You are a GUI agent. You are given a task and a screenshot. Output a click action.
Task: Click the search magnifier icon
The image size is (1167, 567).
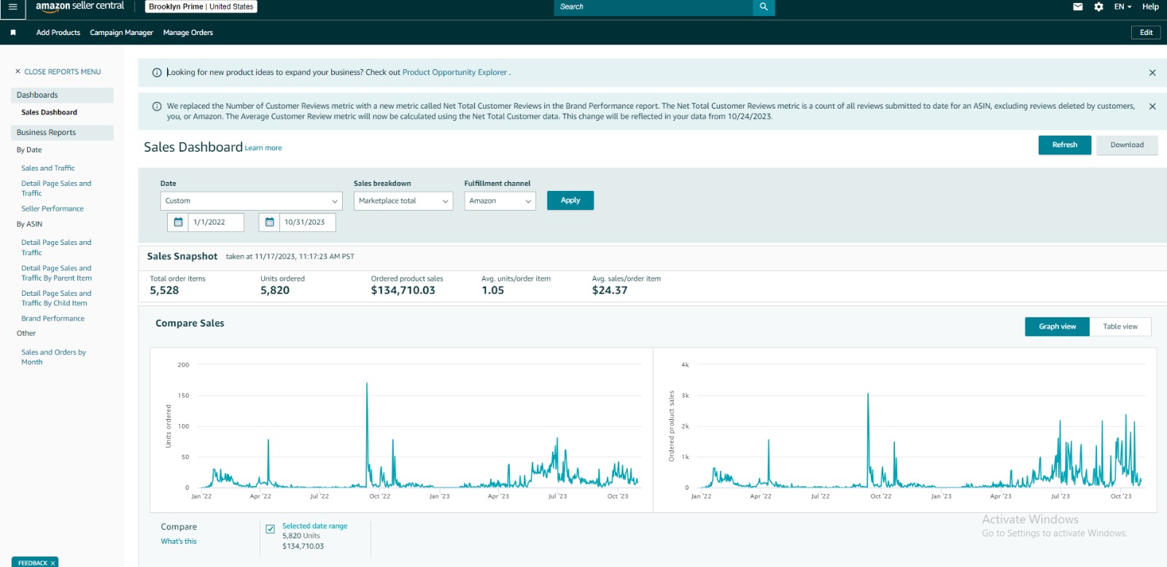[764, 7]
